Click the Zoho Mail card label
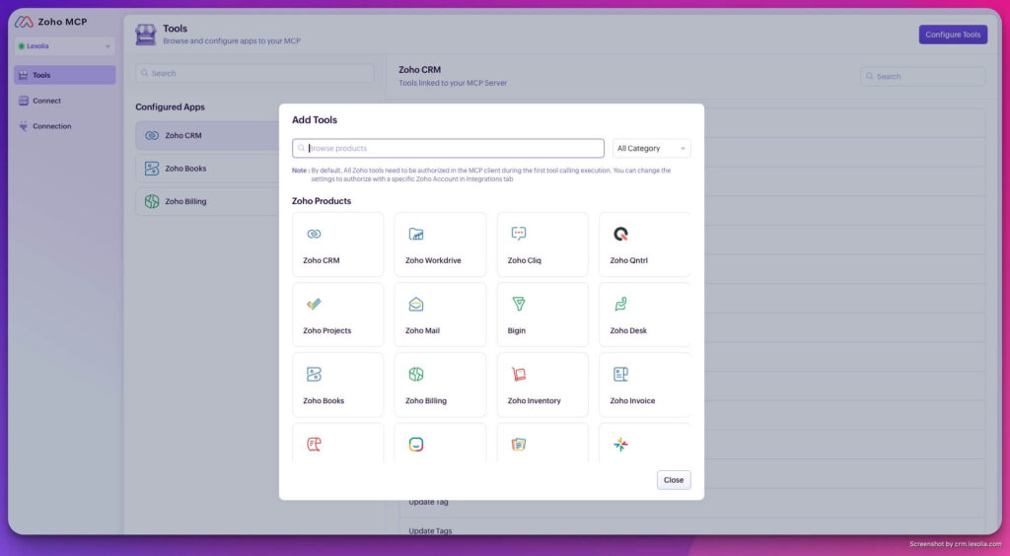Viewport: 1010px width, 556px height. click(x=422, y=331)
